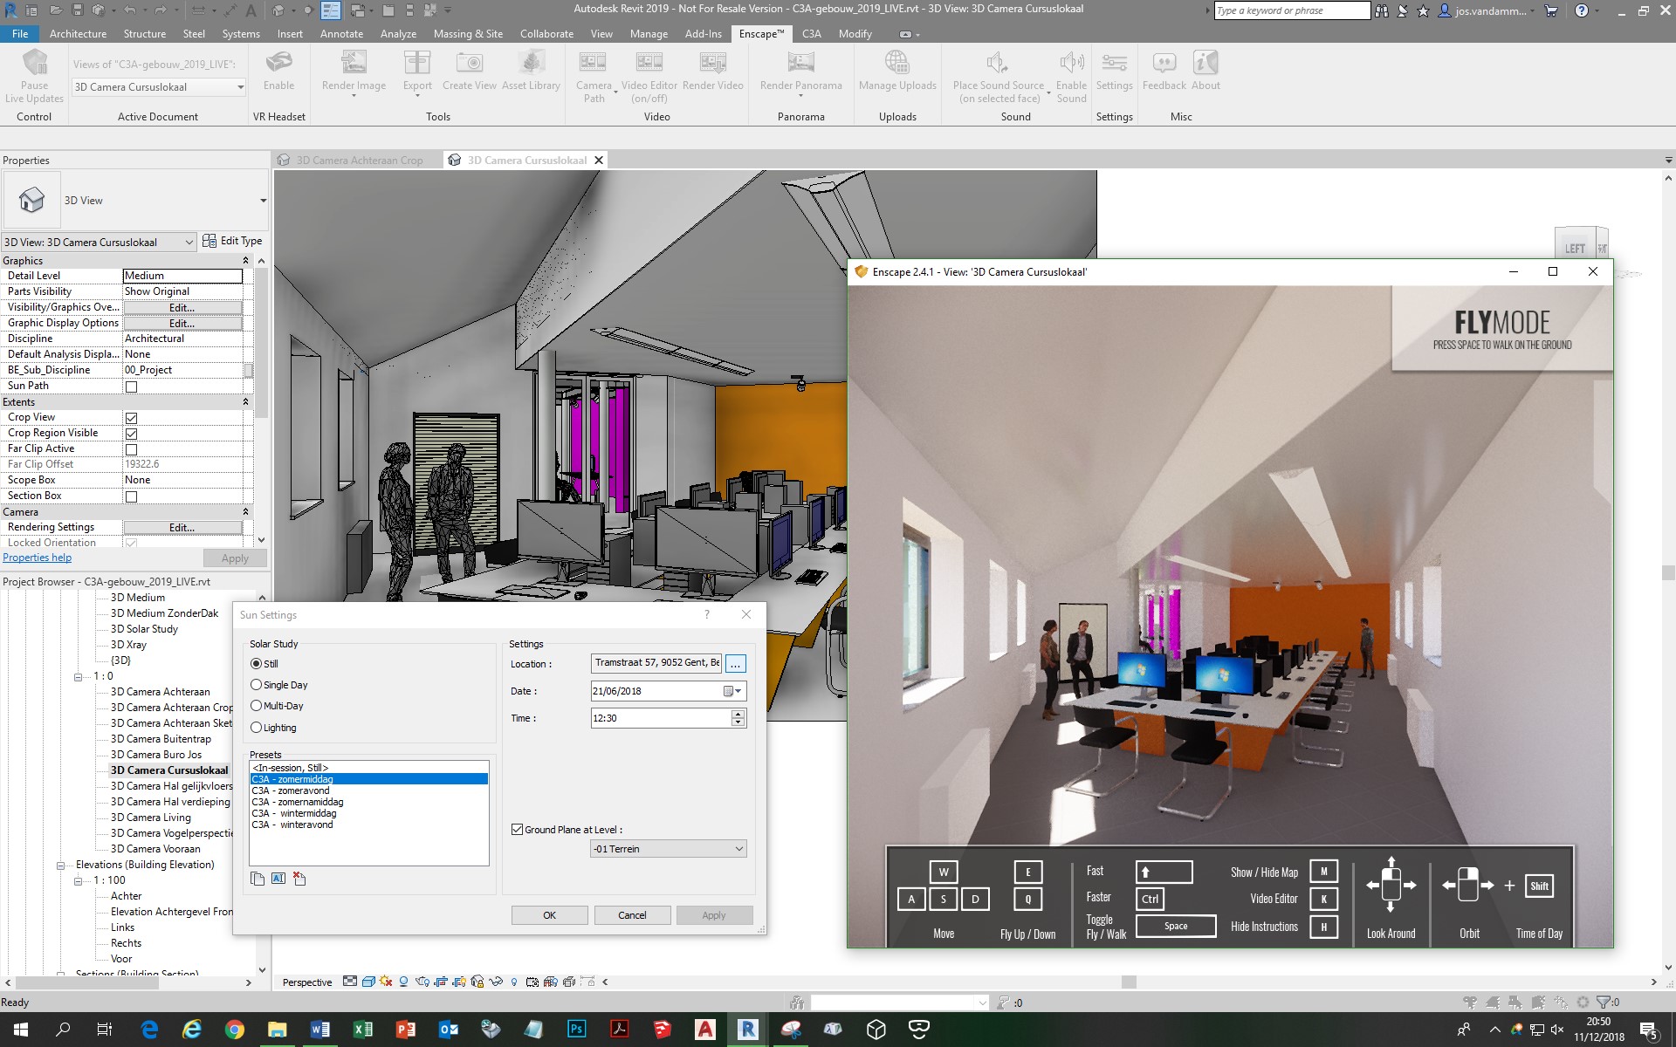The height and width of the screenshot is (1047, 1676).
Task: Click Create View icon
Action: coord(470,63)
